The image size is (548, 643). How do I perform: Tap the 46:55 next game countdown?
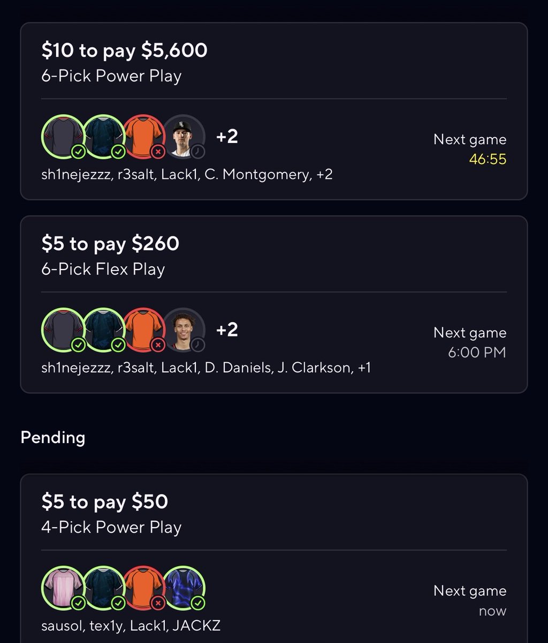[488, 159]
